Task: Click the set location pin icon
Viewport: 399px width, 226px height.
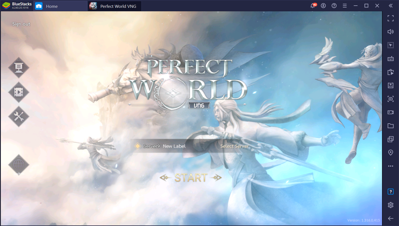Action: (391, 153)
